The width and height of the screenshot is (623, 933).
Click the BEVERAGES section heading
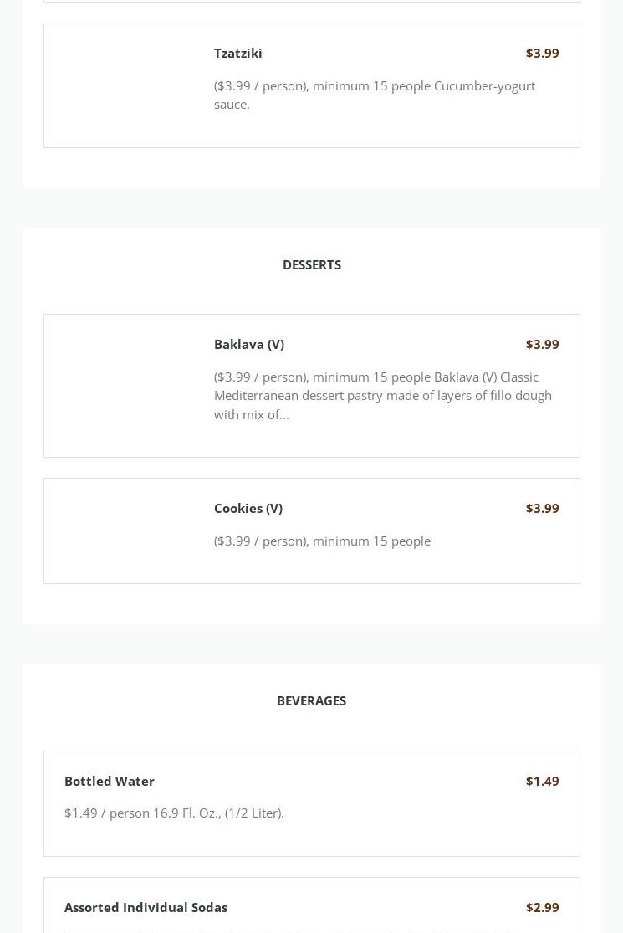coord(311,700)
